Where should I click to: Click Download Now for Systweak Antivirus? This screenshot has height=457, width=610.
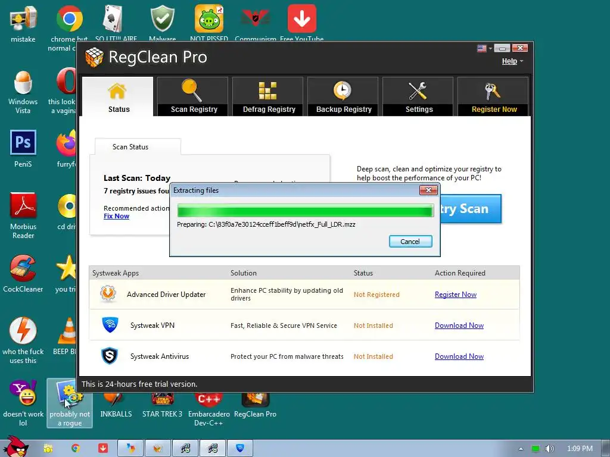pos(459,356)
